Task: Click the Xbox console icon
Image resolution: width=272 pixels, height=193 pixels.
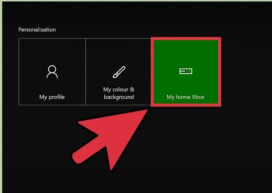Action: click(186, 71)
